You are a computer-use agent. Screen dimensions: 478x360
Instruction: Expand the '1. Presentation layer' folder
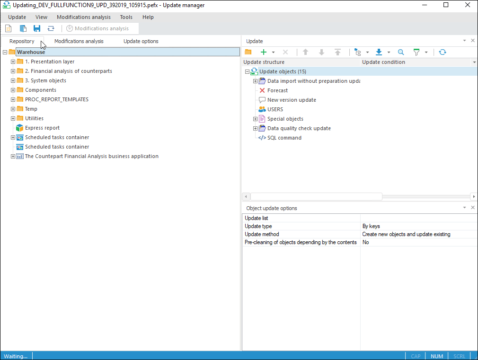pyautogui.click(x=13, y=61)
